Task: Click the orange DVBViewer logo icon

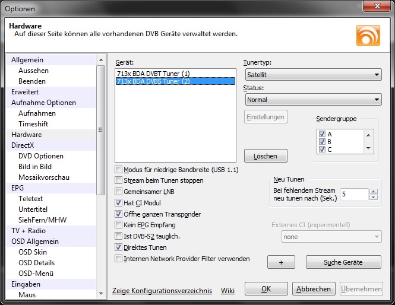Action: (368, 35)
